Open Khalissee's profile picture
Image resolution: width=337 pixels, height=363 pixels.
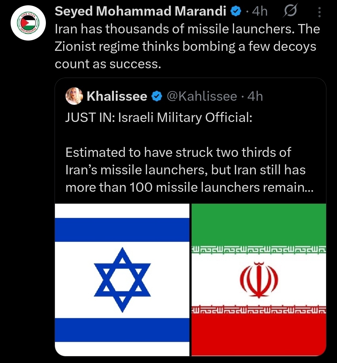click(74, 96)
